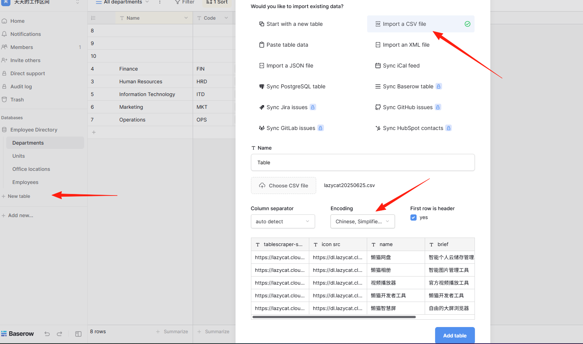The width and height of the screenshot is (583, 344).
Task: Click the clipboard paste icon
Action: 262,45
